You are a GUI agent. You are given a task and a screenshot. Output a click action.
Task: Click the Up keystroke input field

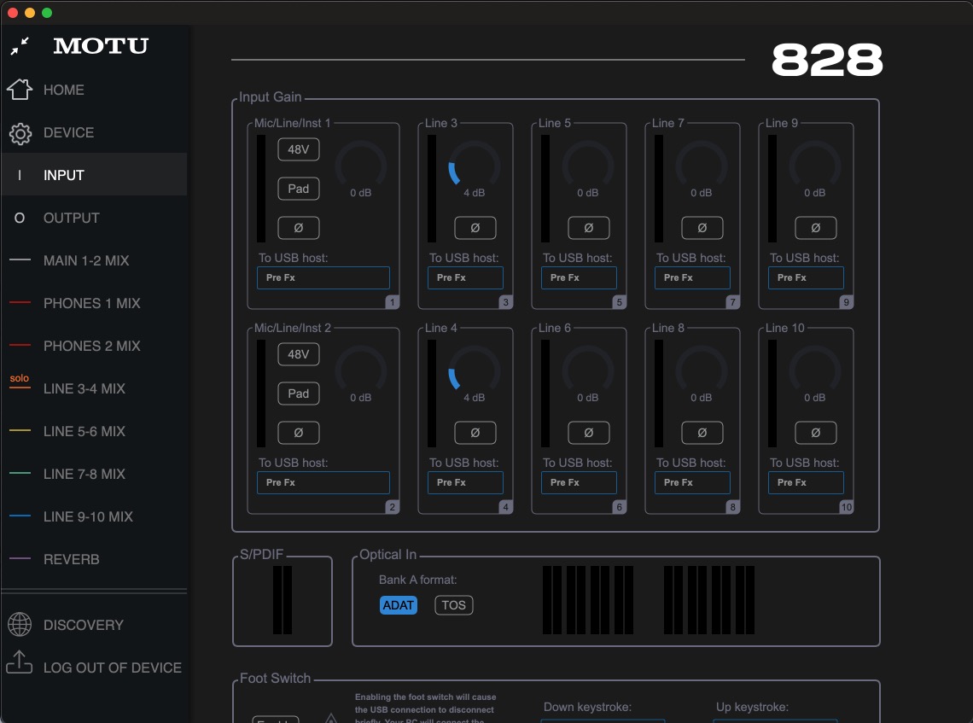click(x=775, y=720)
